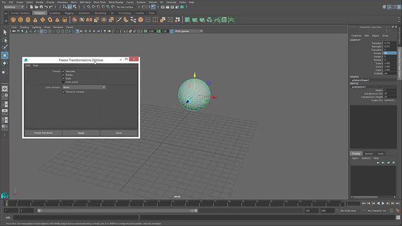Screen dimensions: 402x226
Task: Click the time slider ruler
Action: coord(174,203)
